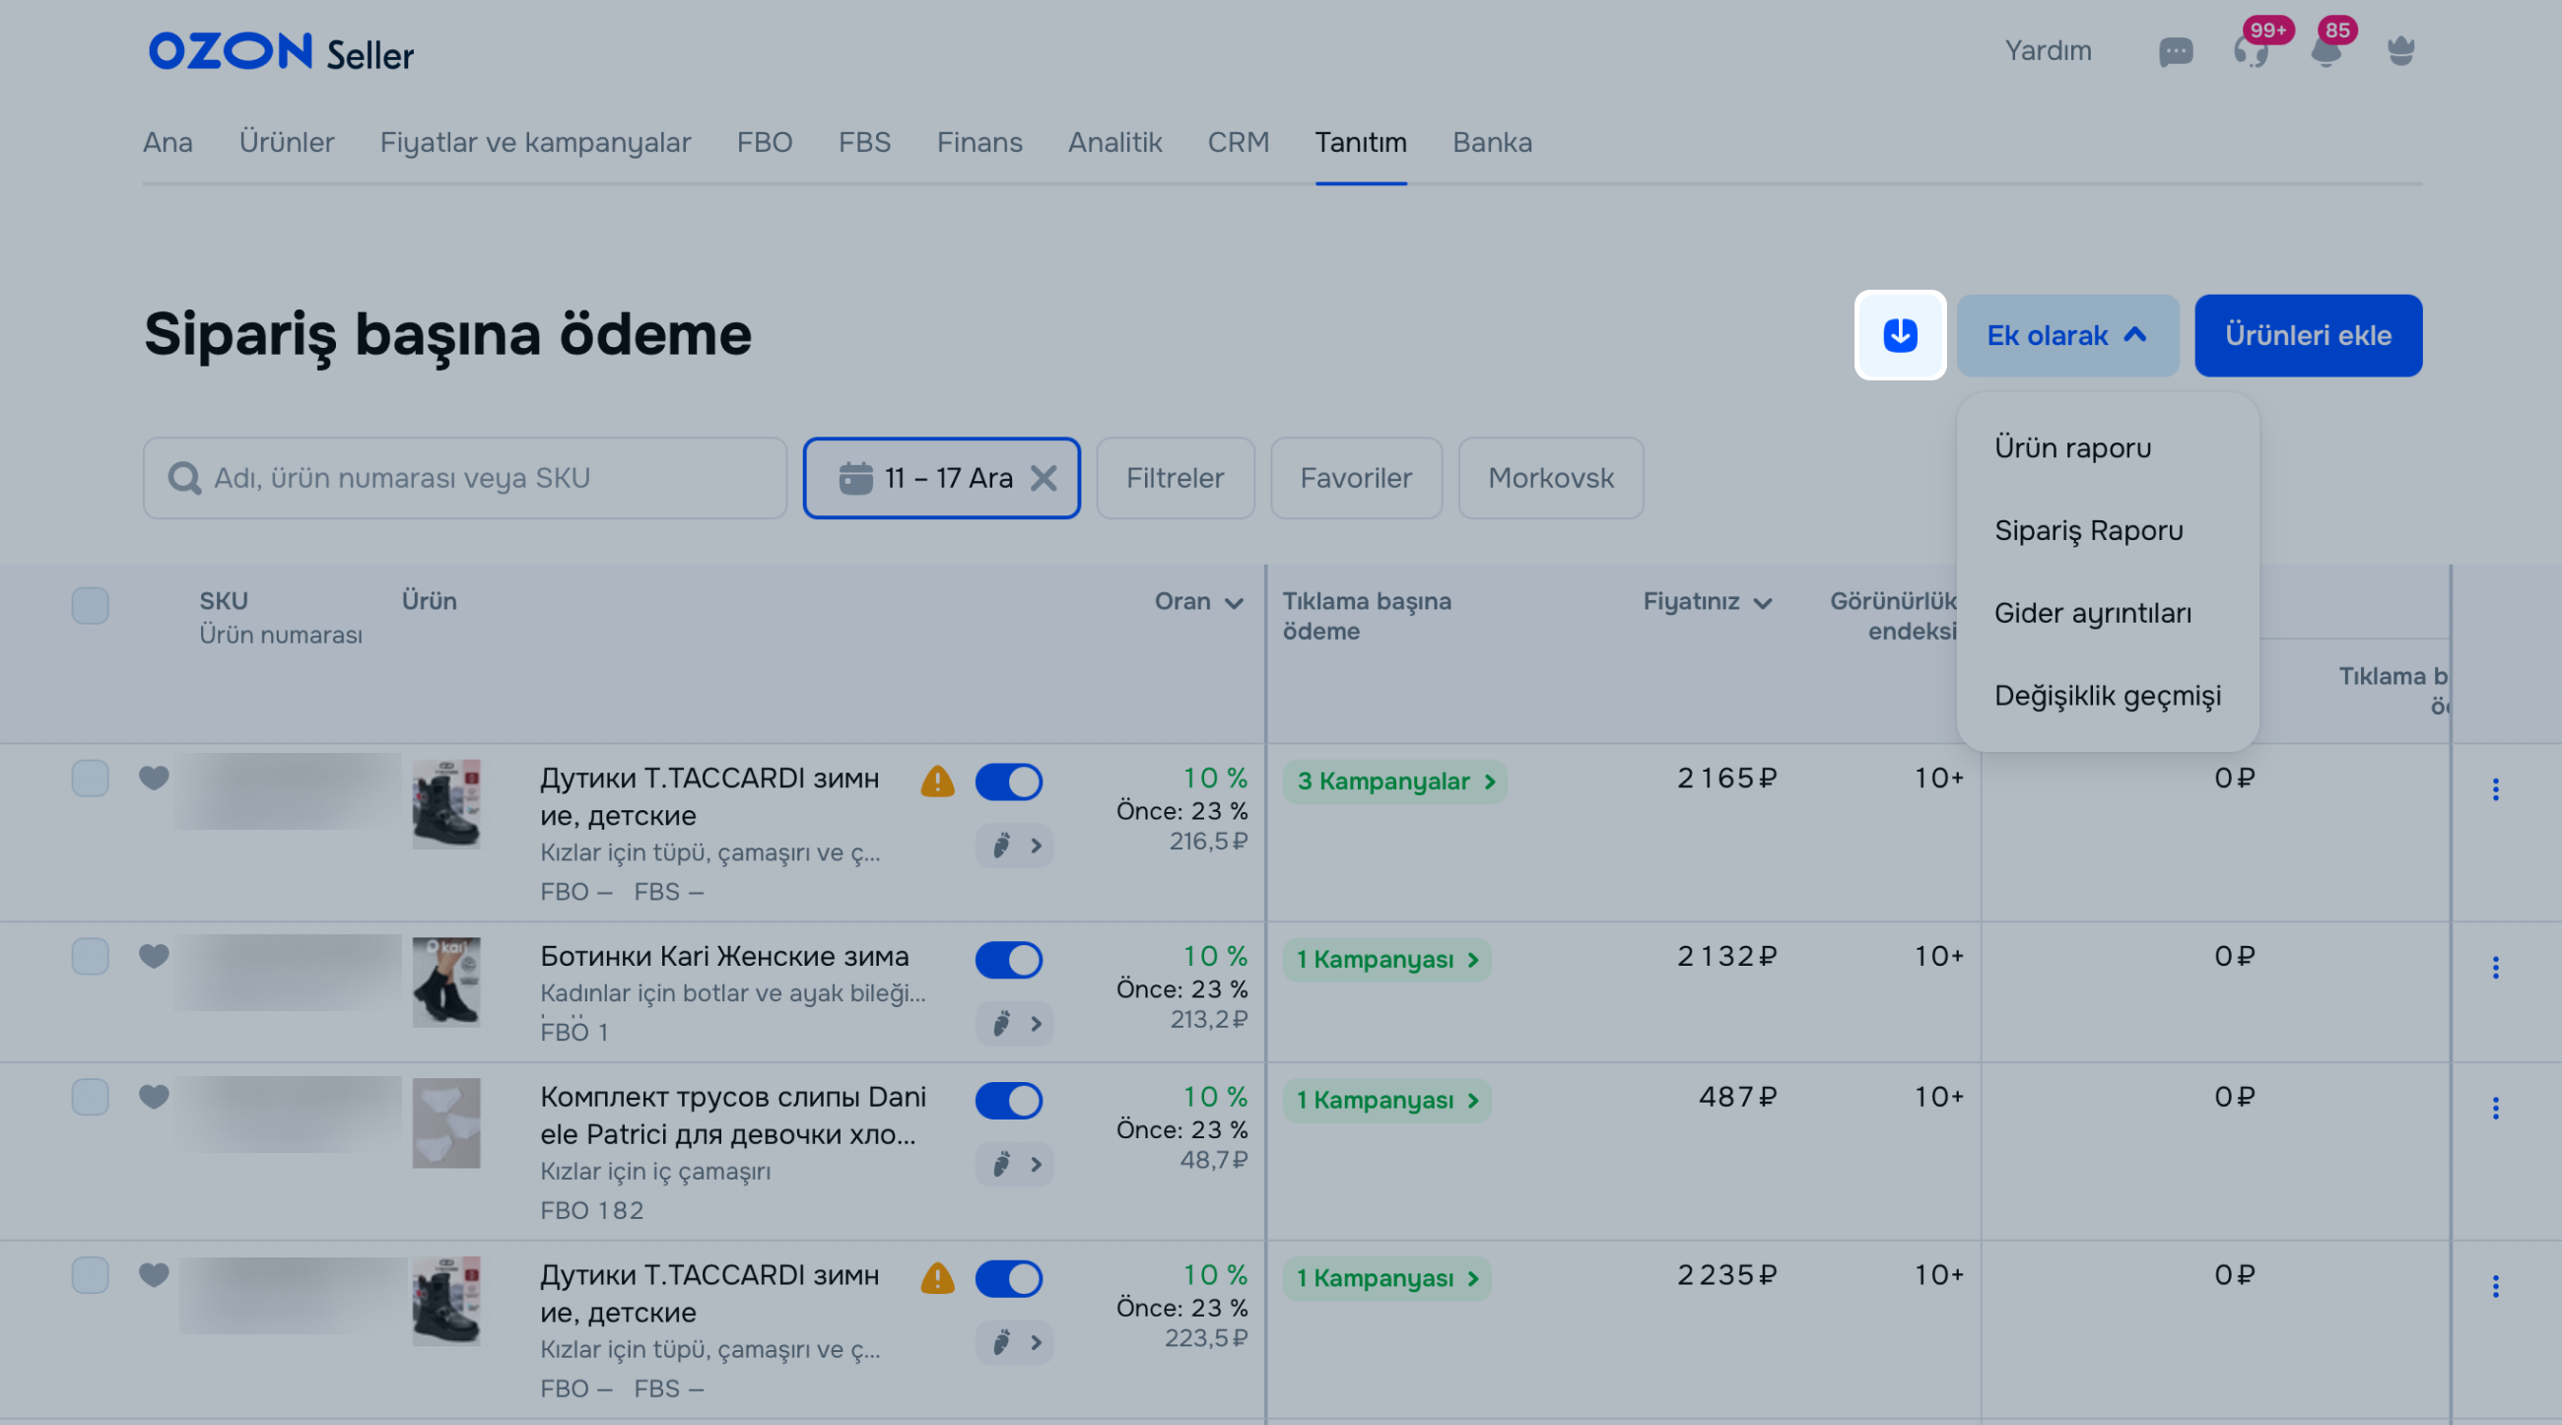Expand the 3 Kampanyalar badge

(1394, 781)
